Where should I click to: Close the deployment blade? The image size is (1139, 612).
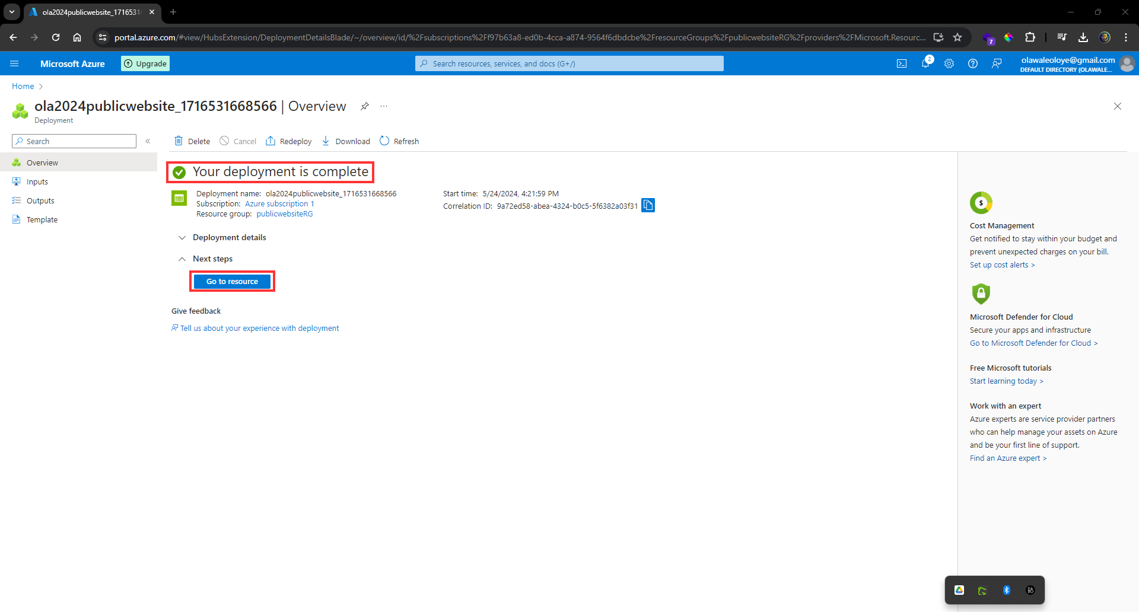[1118, 106]
